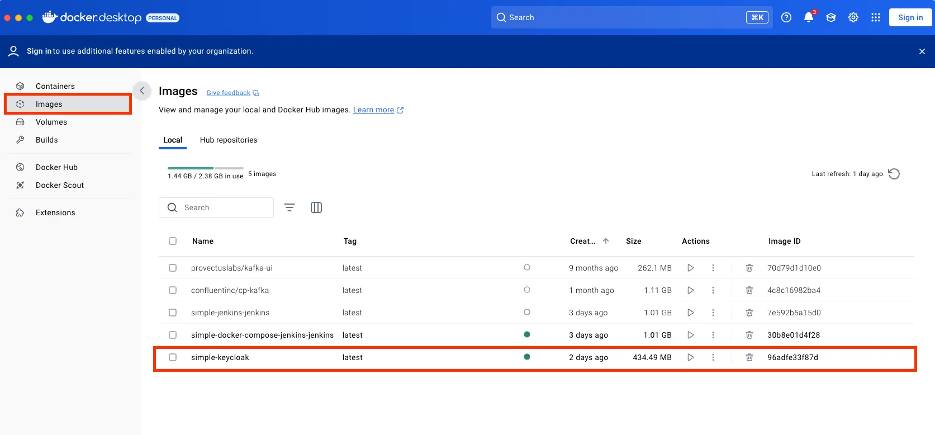Click the Sign in banner link
The image size is (935, 435).
39,51
